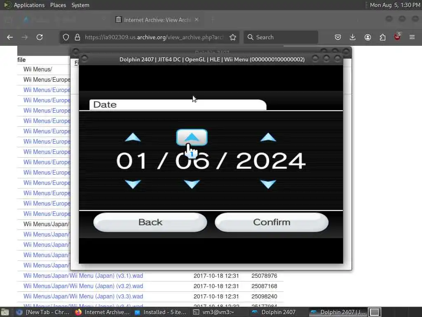This screenshot has width=422, height=317.
Task: Click the Internet Archive tab favicon
Action: coord(118,19)
